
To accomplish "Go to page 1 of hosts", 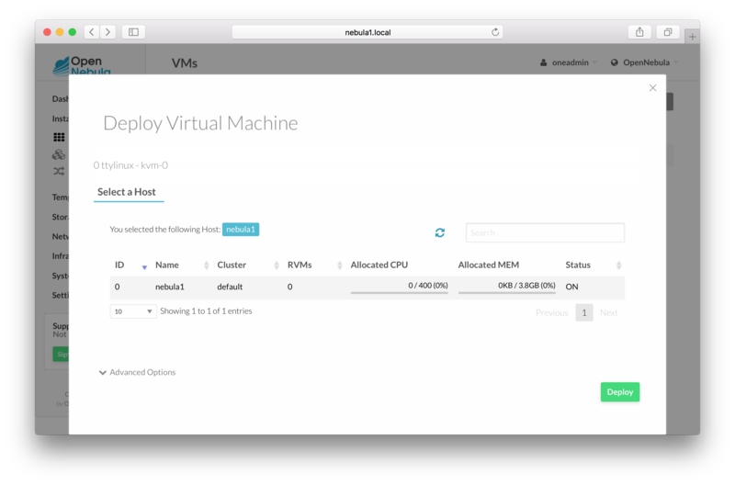I will tap(583, 312).
